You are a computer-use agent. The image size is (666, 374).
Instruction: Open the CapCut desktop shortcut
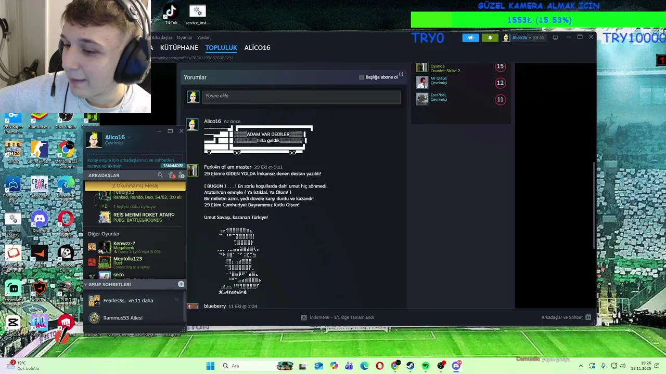pos(13,326)
